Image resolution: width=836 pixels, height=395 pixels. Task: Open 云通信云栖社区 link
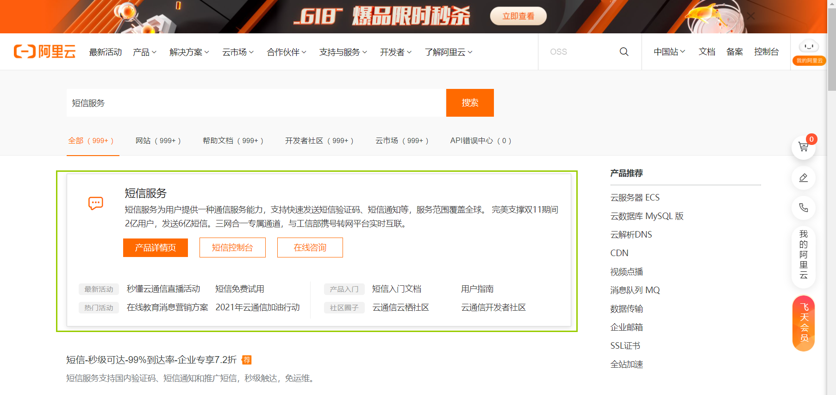coord(401,307)
